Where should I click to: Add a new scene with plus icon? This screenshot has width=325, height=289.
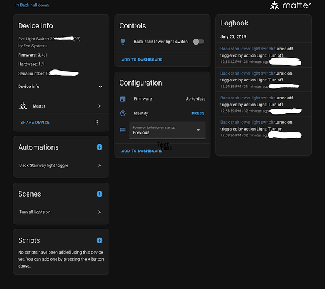tap(99, 194)
